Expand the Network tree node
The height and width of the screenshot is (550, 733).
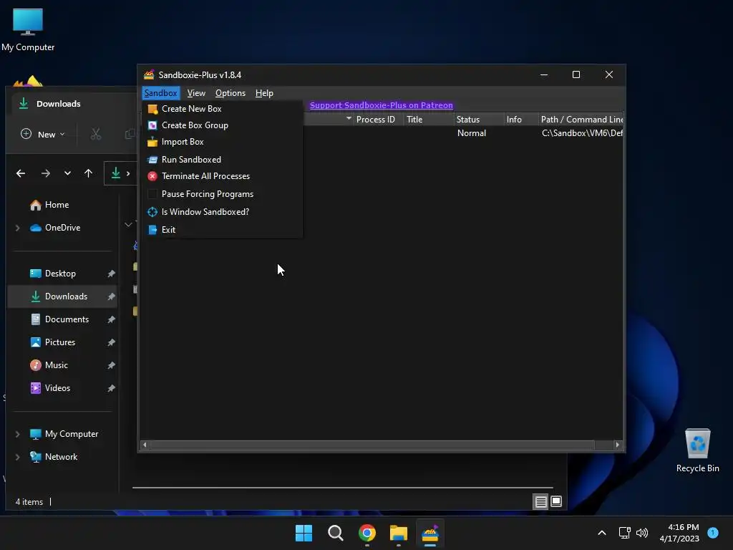tap(18, 457)
